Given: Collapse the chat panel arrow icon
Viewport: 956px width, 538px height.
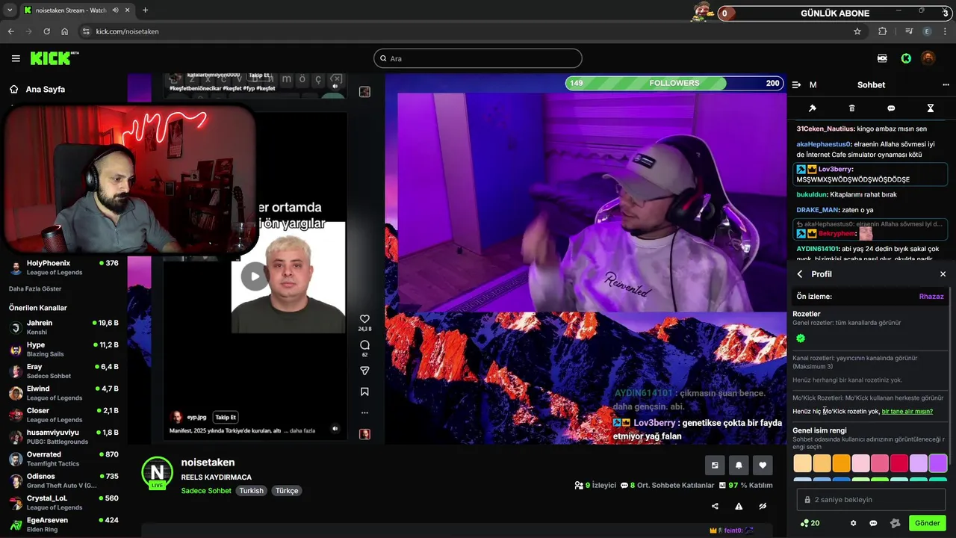Looking at the screenshot, I should click(796, 84).
